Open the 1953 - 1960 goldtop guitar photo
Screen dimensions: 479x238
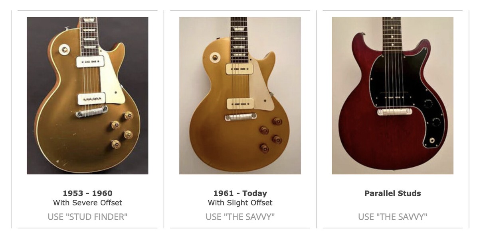tap(87, 96)
